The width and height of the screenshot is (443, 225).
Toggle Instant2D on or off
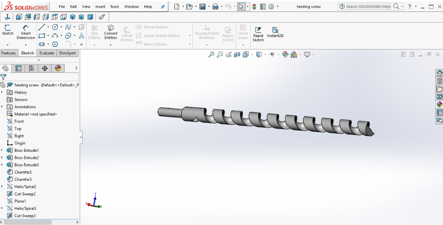click(x=275, y=32)
